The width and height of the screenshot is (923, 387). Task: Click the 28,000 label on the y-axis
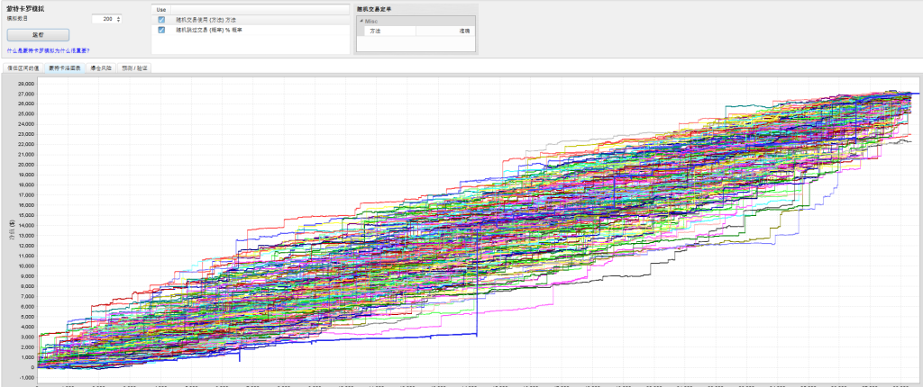pyautogui.click(x=25, y=84)
